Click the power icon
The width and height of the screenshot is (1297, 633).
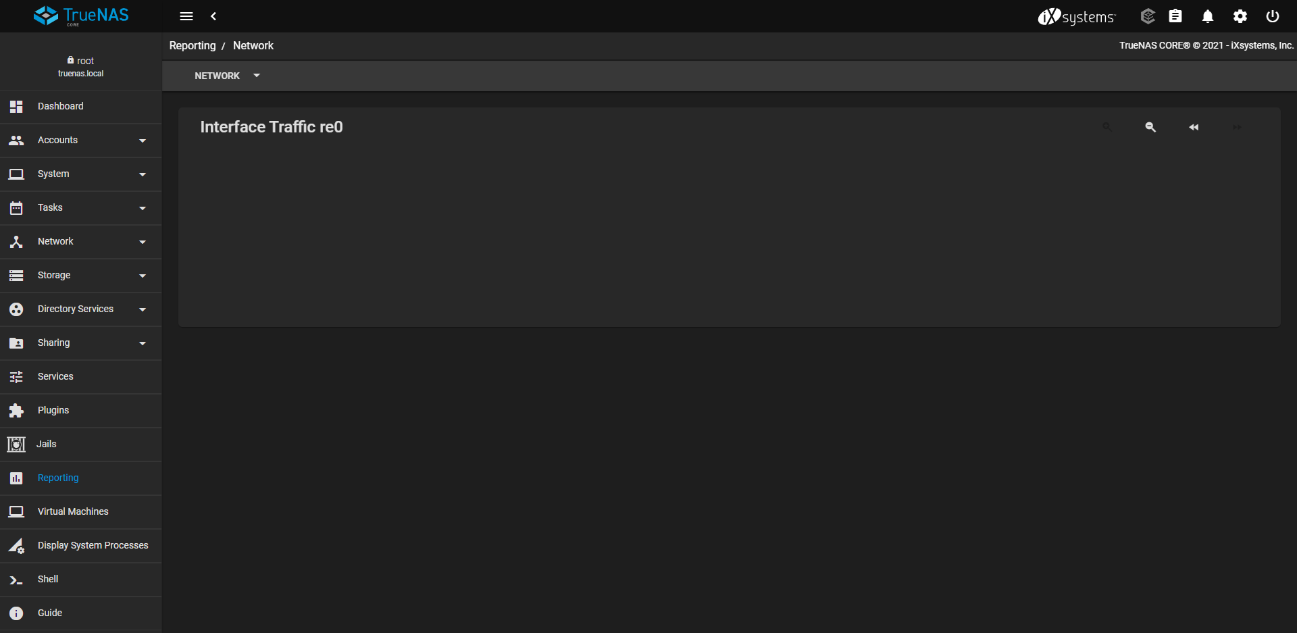click(1273, 16)
